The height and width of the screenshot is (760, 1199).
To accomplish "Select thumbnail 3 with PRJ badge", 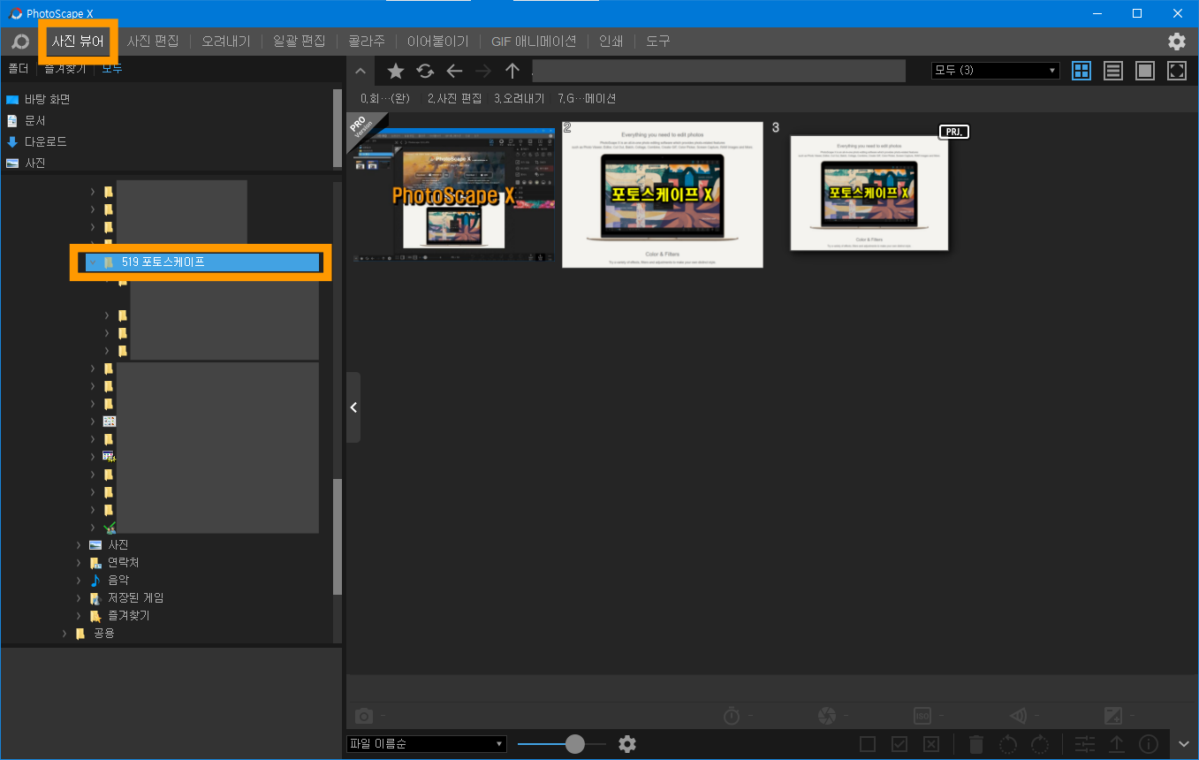I will tap(869, 193).
